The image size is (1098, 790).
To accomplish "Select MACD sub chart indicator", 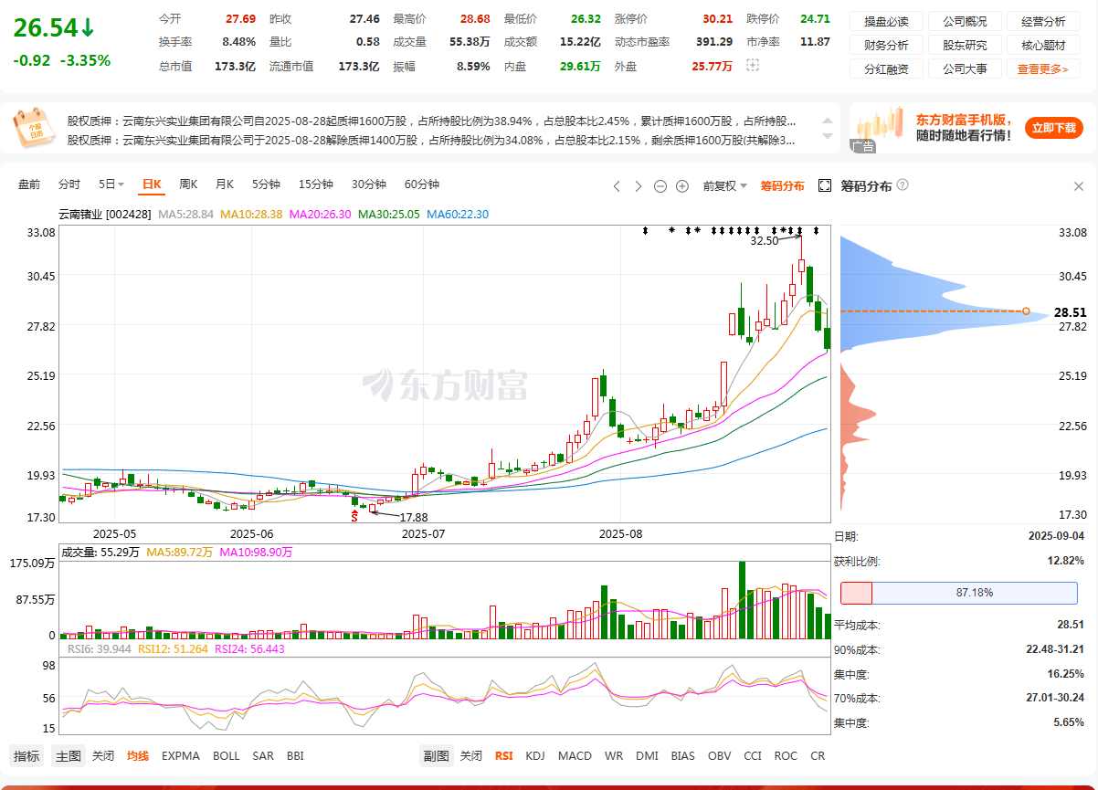I will coord(575,756).
